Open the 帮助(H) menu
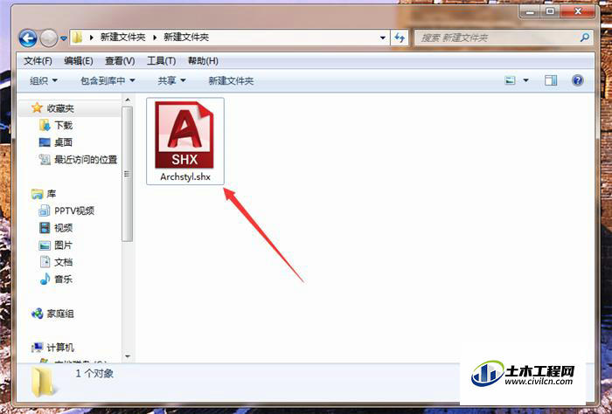Viewport: 612px width, 414px height. pos(203,61)
